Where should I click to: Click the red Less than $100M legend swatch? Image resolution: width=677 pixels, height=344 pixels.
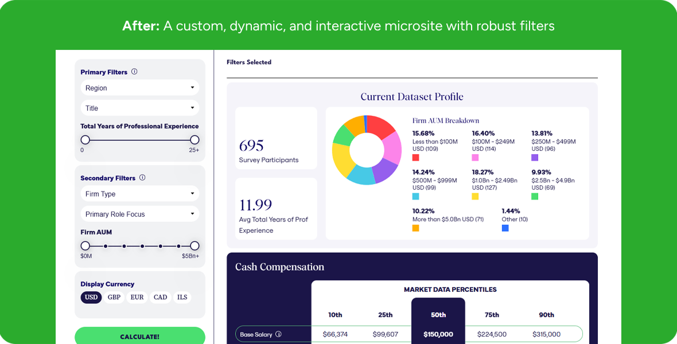pos(416,158)
